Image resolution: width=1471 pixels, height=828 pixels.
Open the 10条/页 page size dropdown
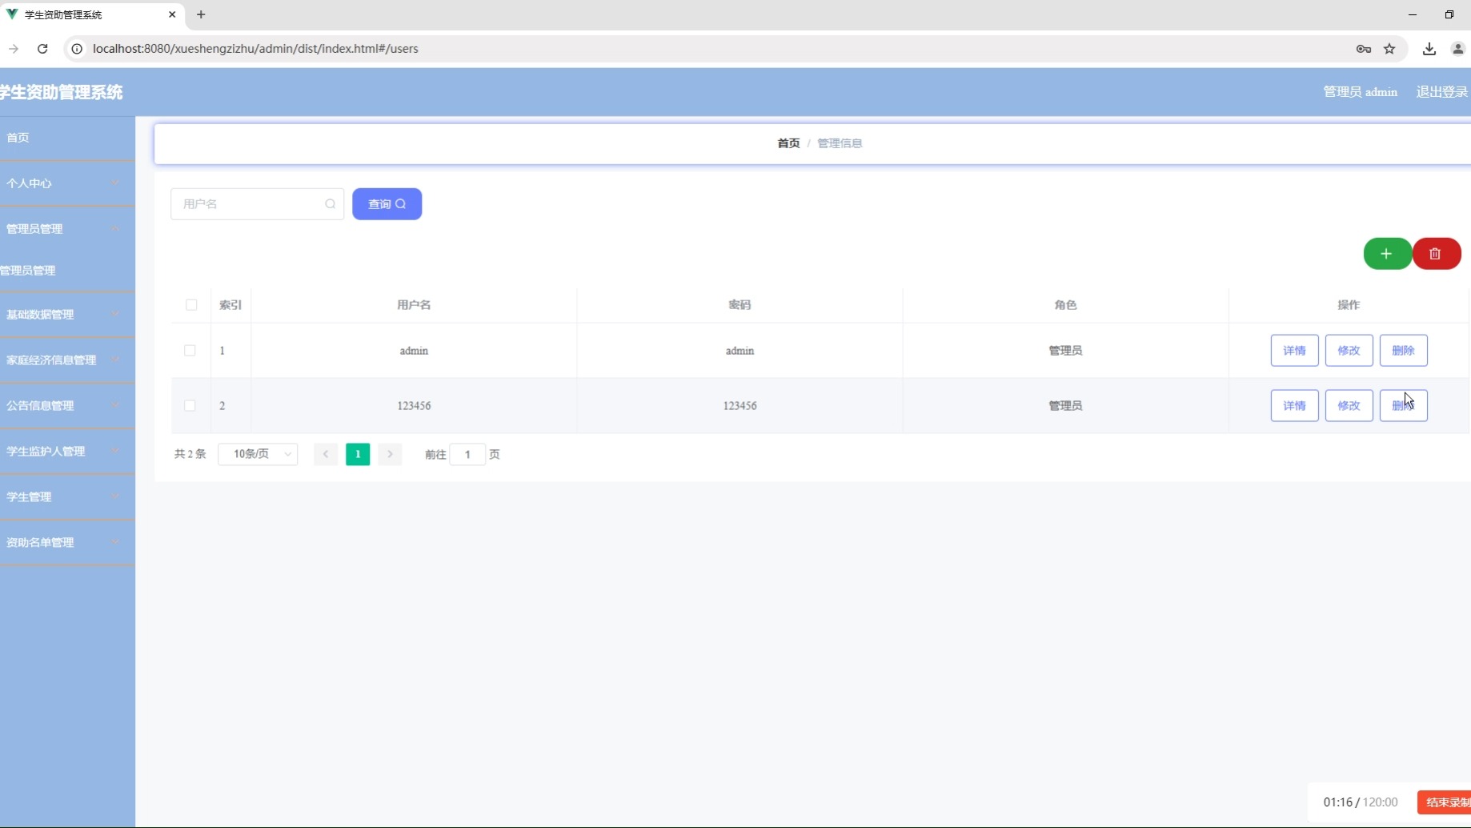coord(258,454)
